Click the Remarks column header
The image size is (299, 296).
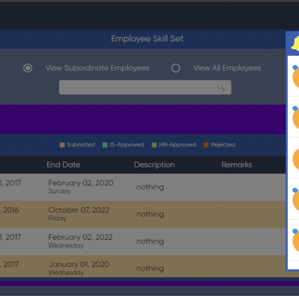(x=237, y=164)
